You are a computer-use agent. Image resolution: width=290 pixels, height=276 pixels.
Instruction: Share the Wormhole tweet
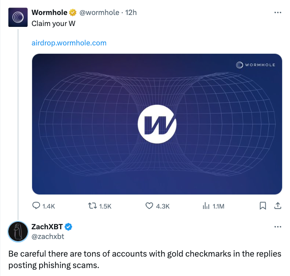click(x=278, y=206)
